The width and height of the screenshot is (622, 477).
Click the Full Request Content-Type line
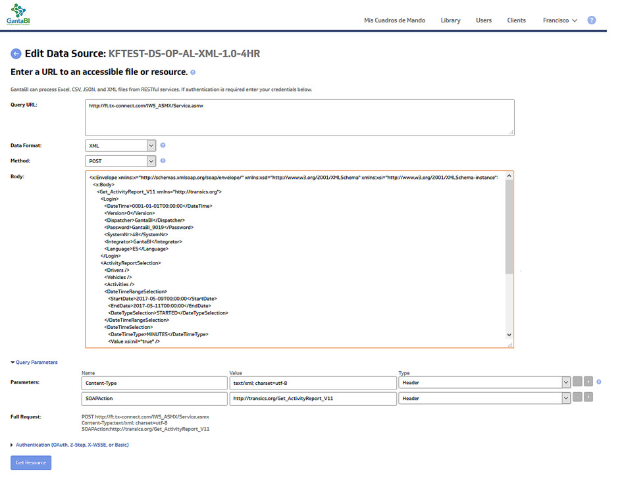[x=124, y=423]
